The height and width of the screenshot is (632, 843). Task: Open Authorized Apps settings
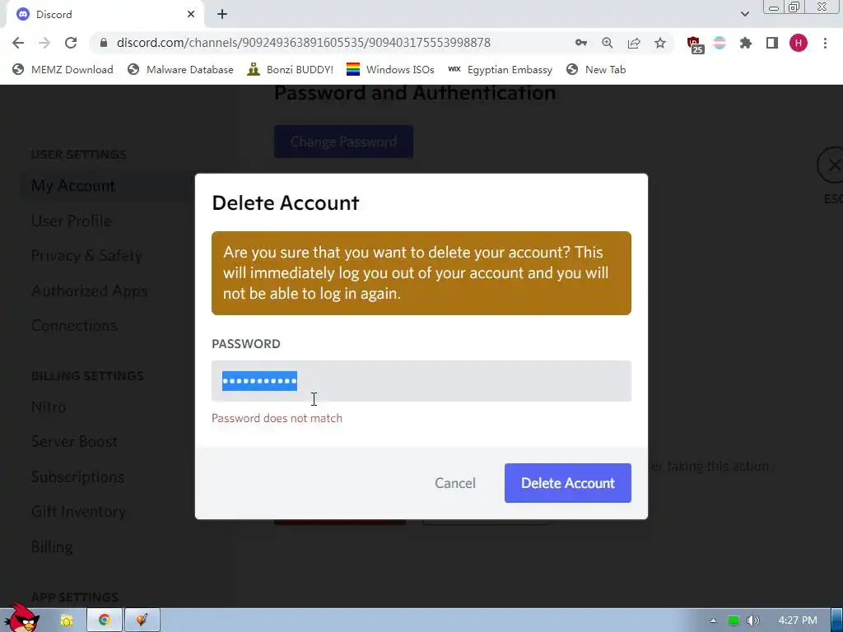(89, 290)
